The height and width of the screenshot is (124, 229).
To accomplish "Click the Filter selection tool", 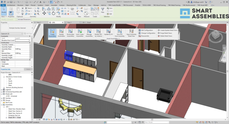I will tap(103, 10).
